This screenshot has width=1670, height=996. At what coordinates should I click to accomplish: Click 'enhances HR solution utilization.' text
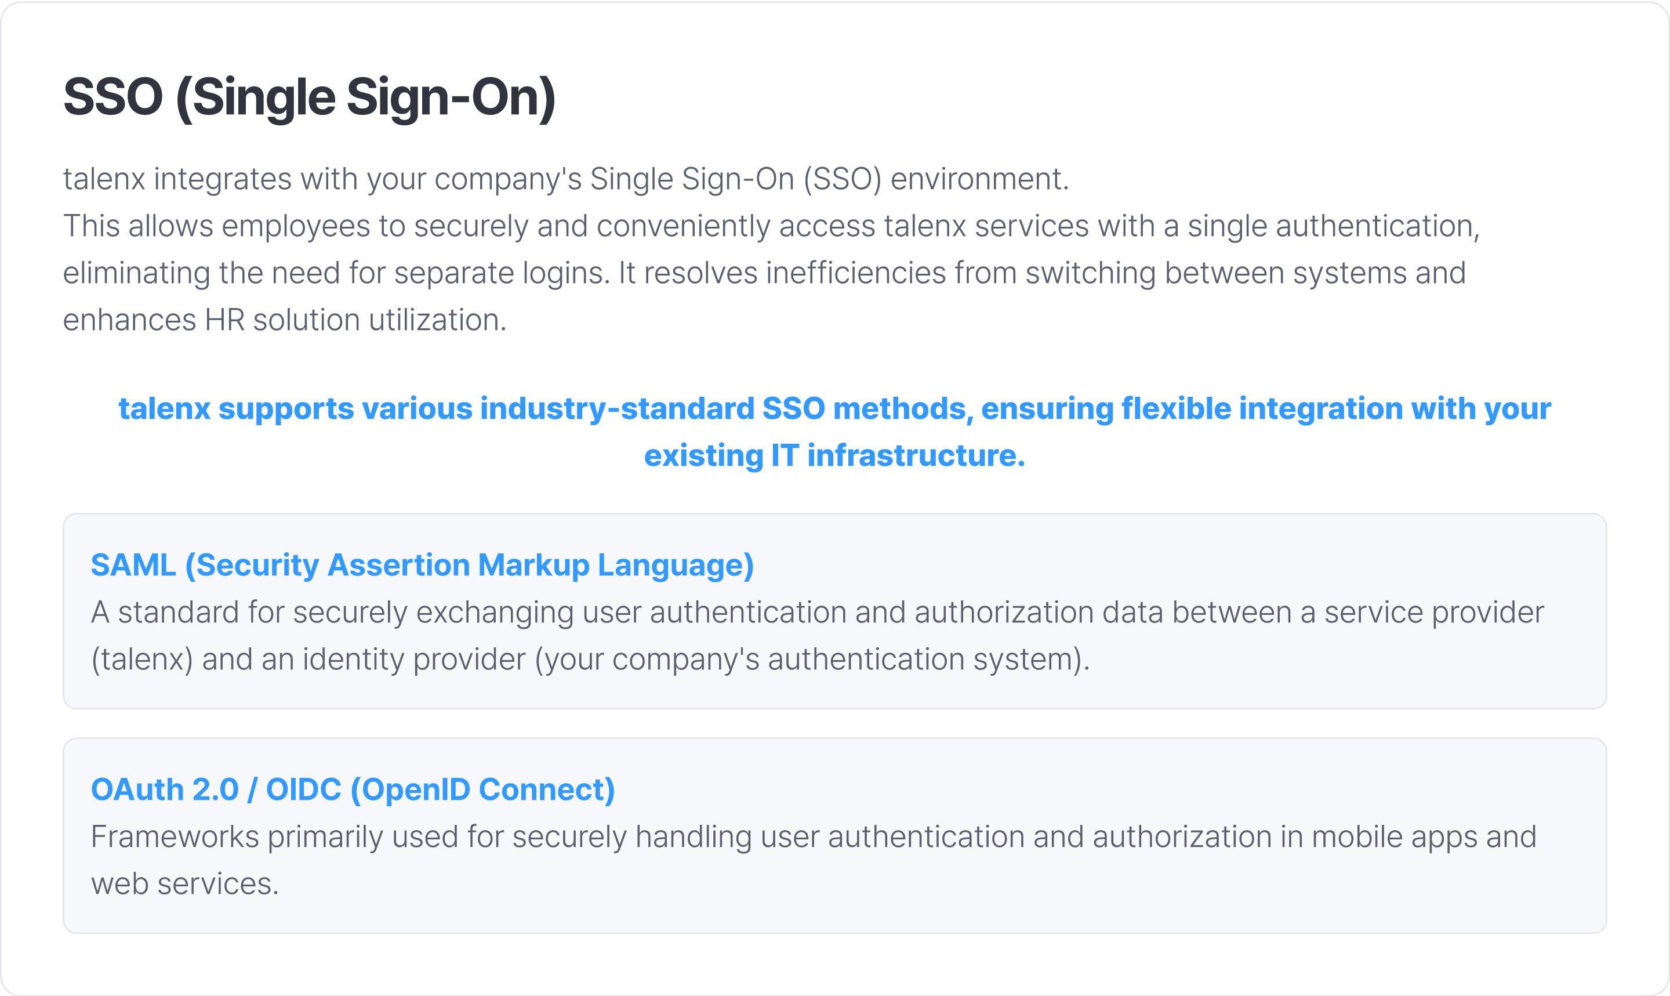284,320
